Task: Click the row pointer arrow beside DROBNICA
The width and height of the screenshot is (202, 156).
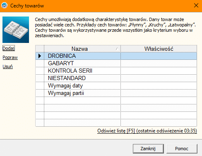Action: point(40,56)
